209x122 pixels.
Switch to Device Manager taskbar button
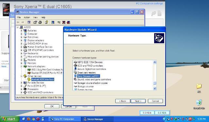tap(98, 119)
